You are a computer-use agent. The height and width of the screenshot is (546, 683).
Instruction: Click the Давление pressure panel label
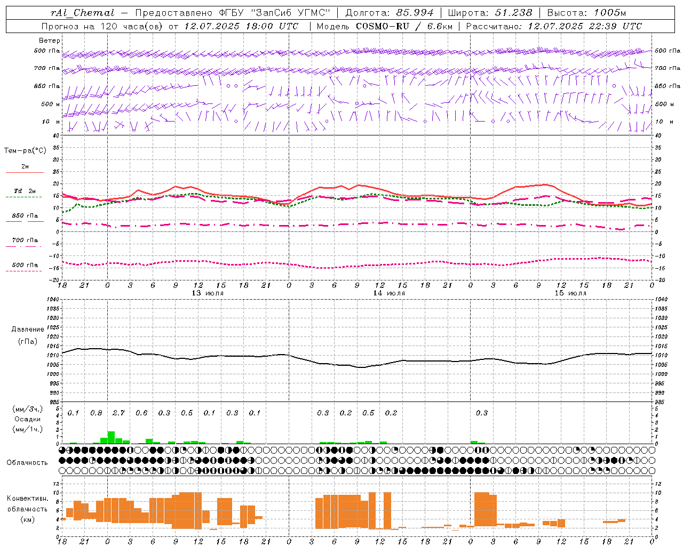28,330
